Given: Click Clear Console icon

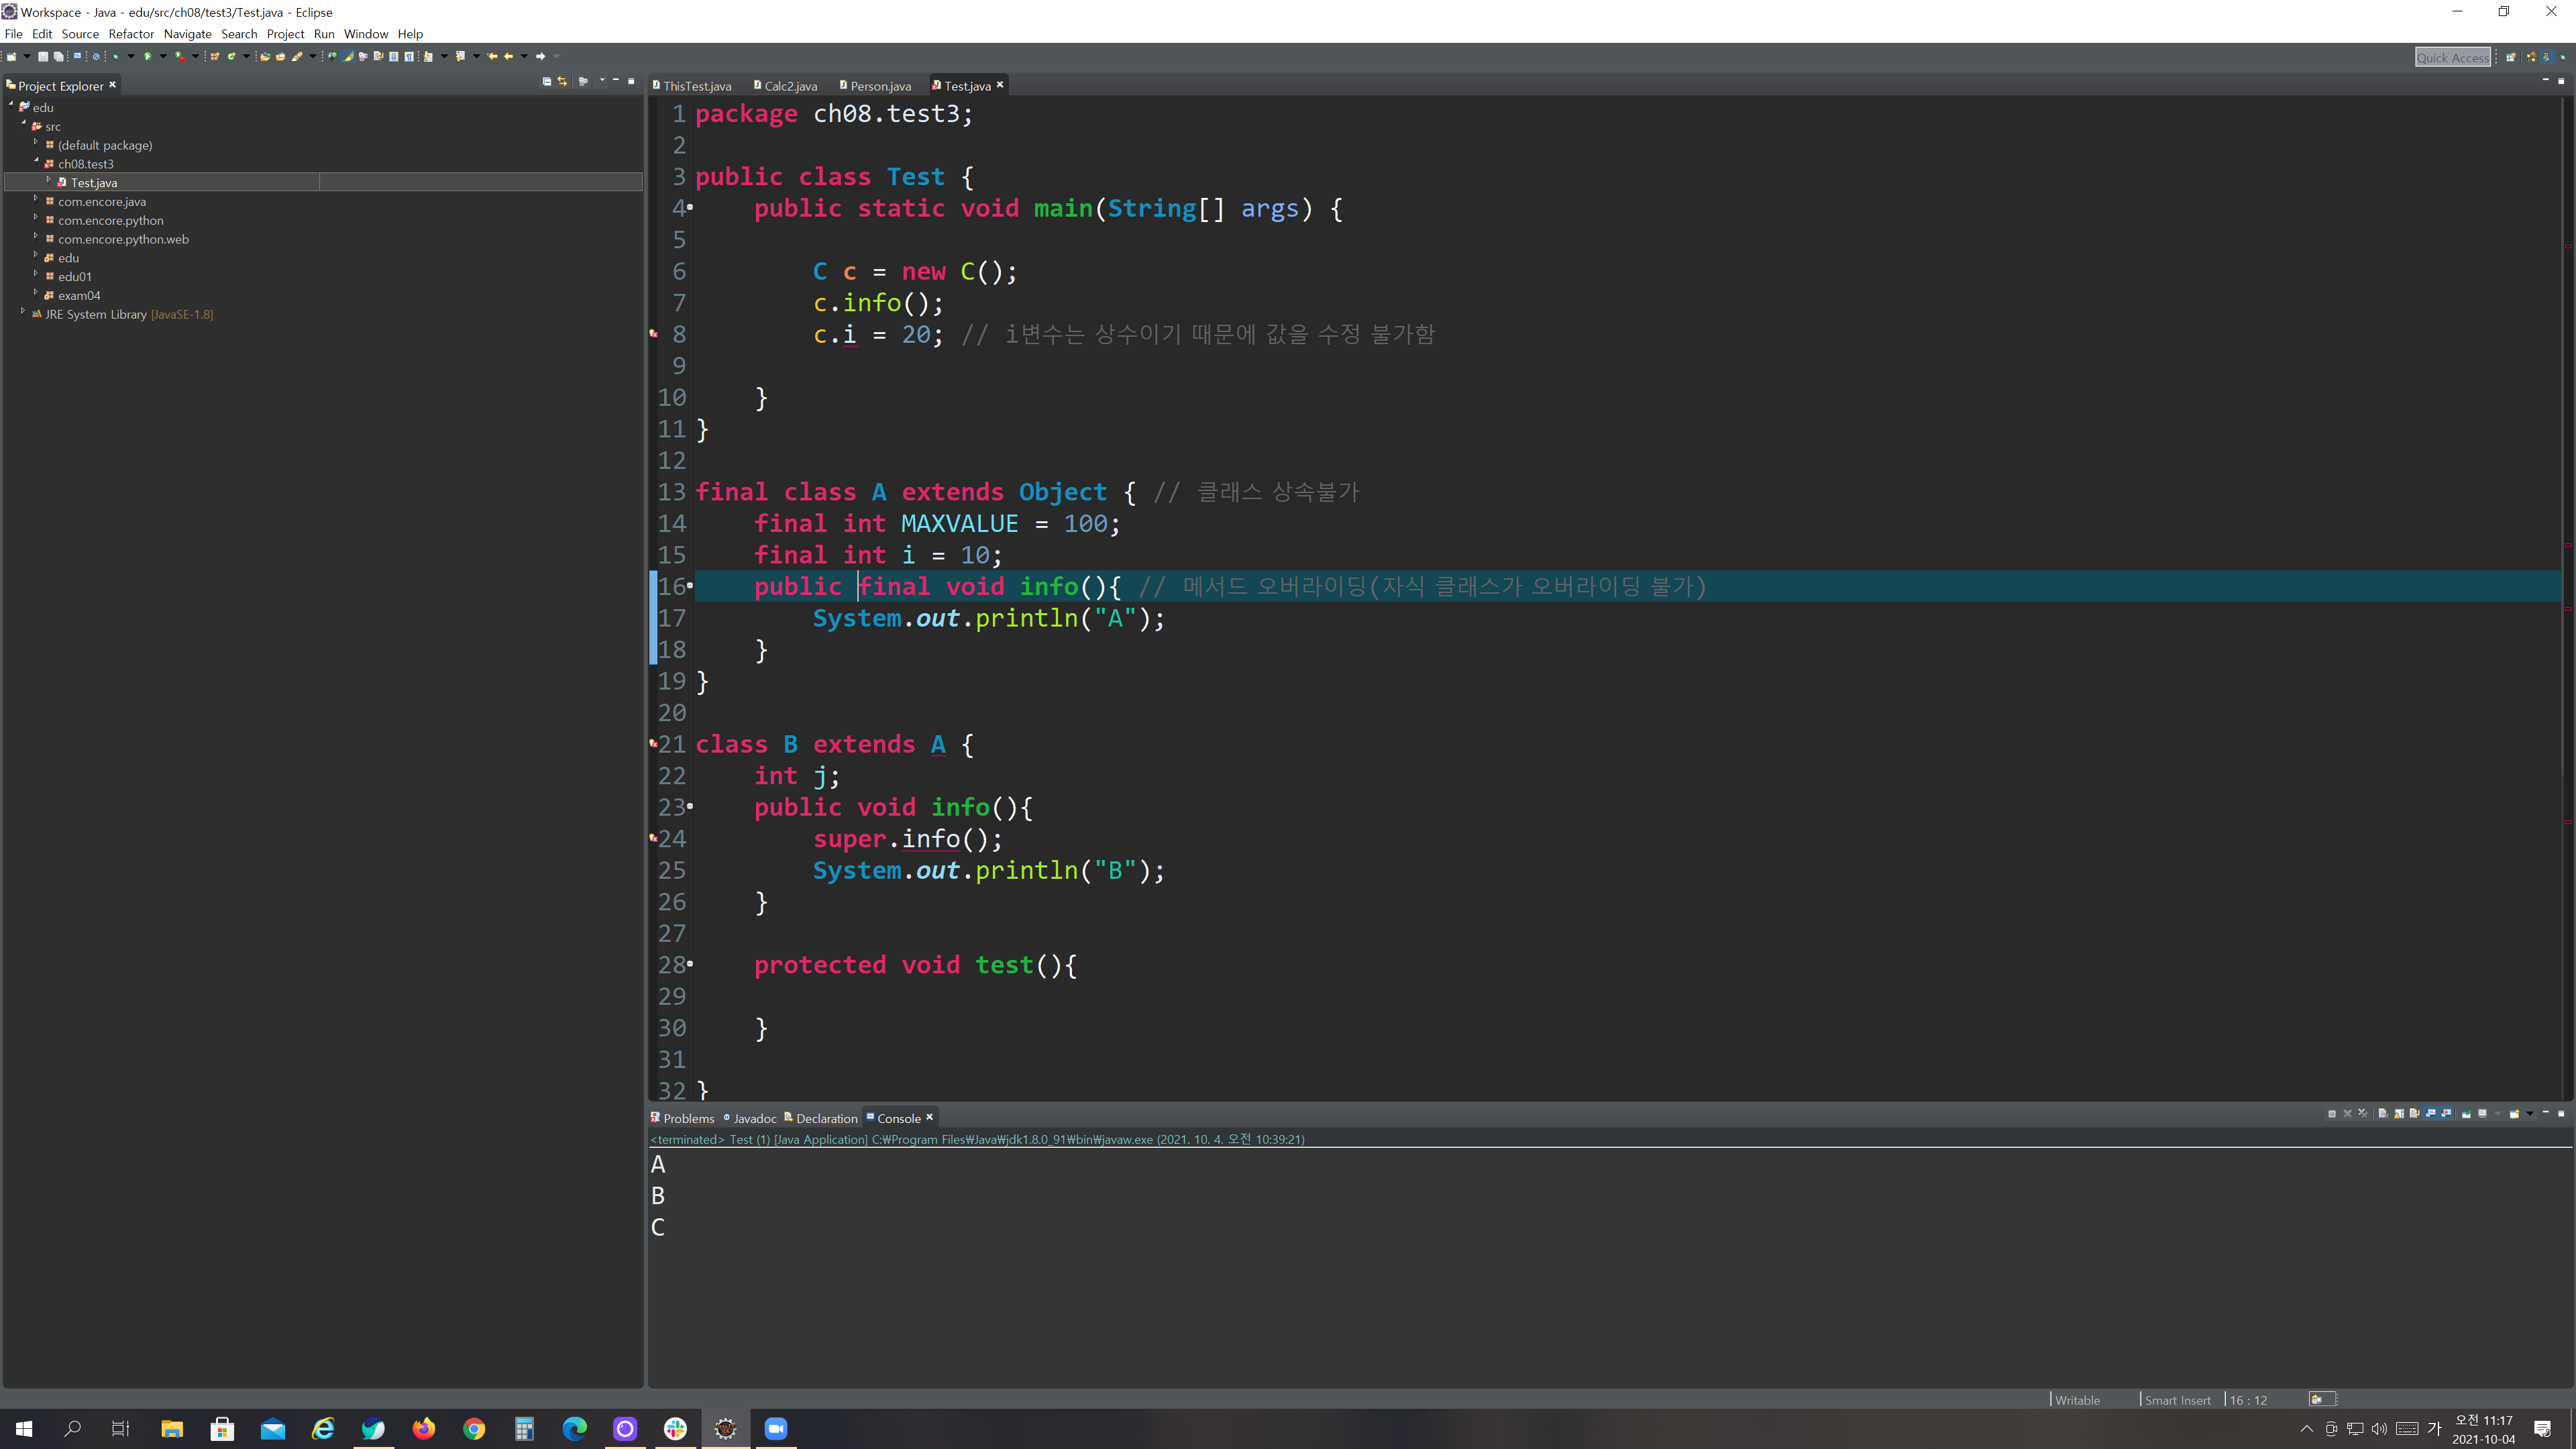Looking at the screenshot, I should [2383, 1113].
